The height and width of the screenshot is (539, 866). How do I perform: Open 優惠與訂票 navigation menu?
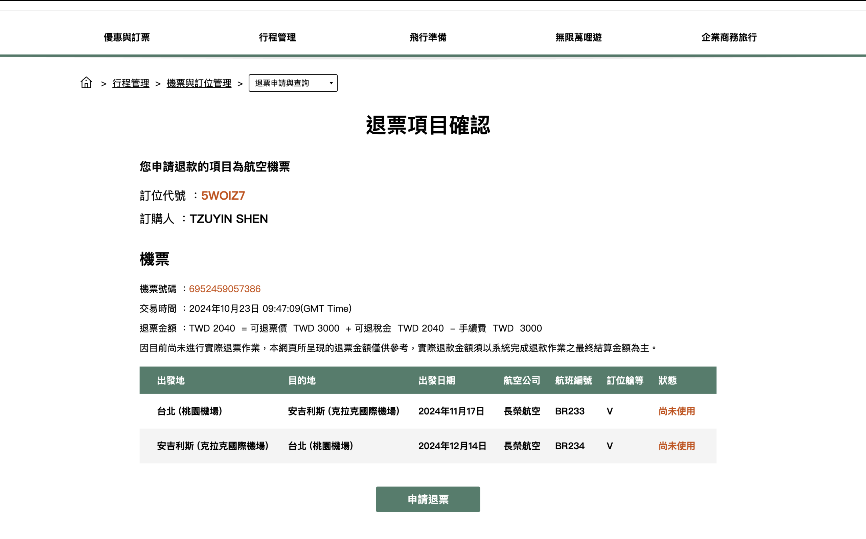pyautogui.click(x=127, y=37)
